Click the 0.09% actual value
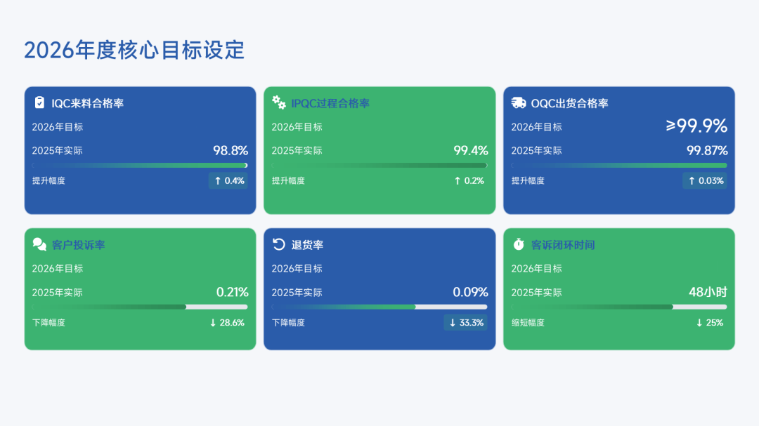 pyautogui.click(x=470, y=292)
